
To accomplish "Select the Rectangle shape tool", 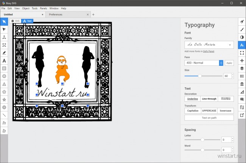I will click(x=4, y=68).
